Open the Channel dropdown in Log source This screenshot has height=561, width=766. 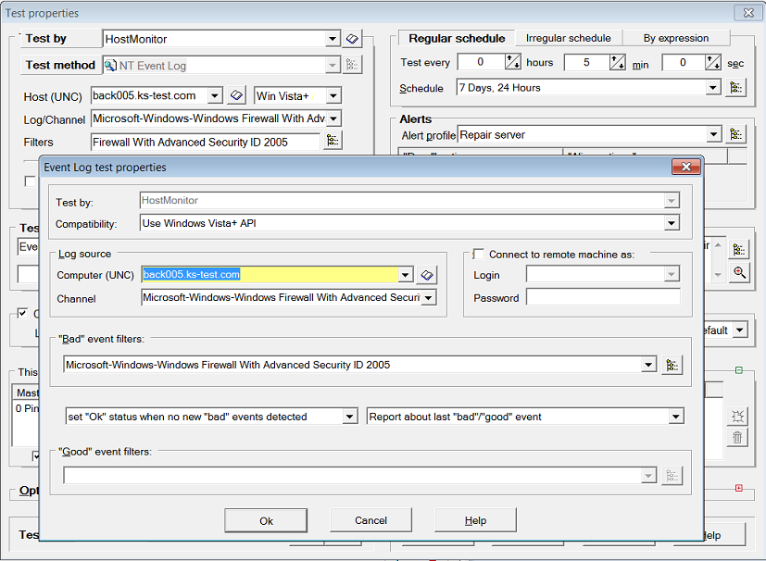coord(429,298)
